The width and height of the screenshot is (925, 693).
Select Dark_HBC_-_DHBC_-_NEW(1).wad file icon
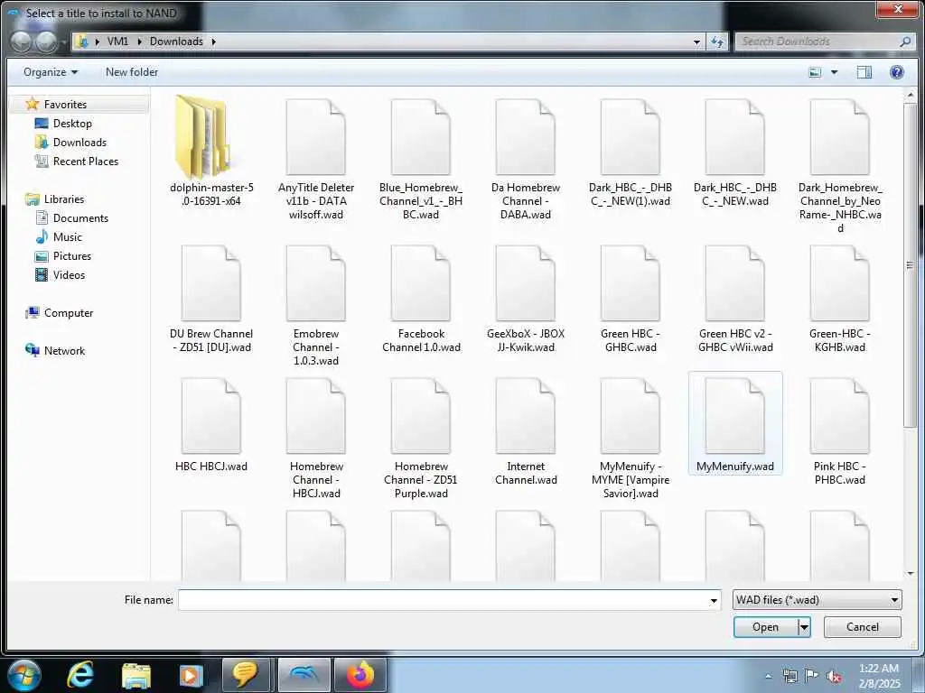(630, 137)
